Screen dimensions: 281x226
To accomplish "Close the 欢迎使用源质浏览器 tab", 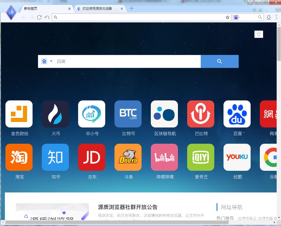I will pyautogui.click(x=122, y=9).
